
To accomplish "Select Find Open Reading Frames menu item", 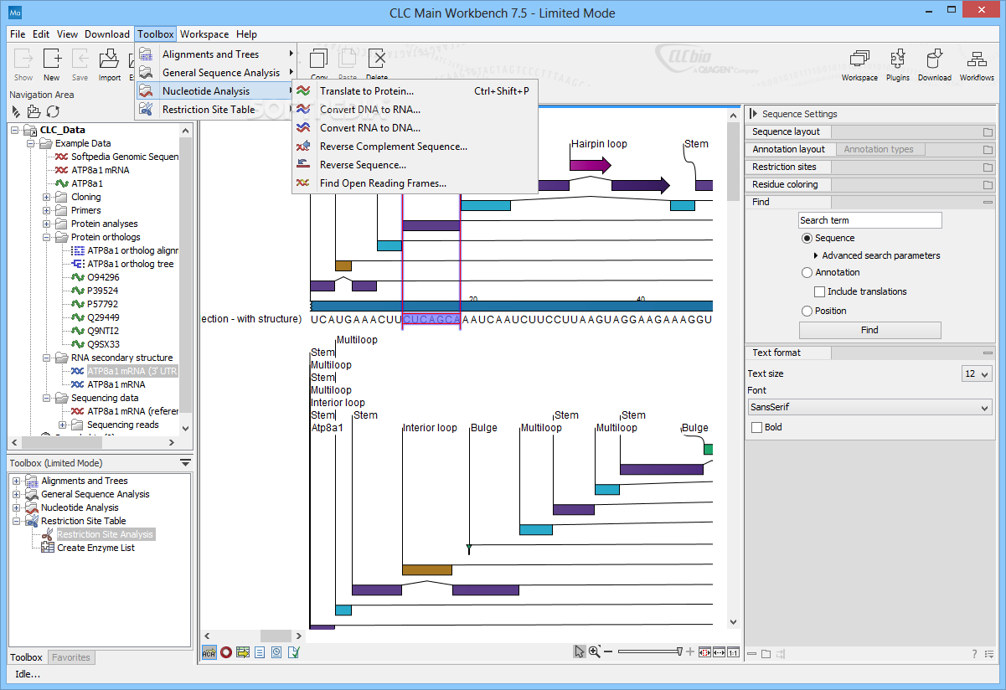I will [x=415, y=183].
